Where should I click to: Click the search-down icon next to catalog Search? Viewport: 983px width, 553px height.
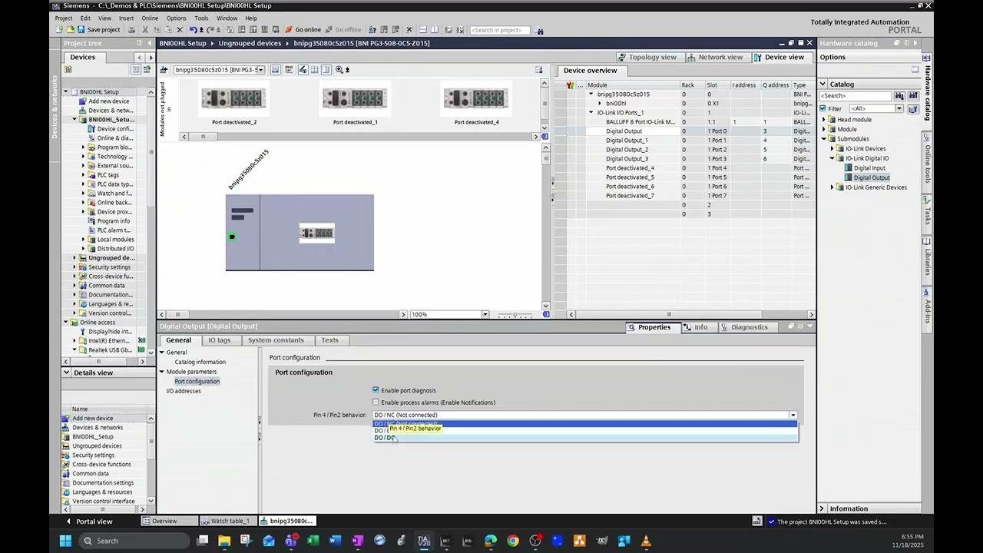(899, 96)
